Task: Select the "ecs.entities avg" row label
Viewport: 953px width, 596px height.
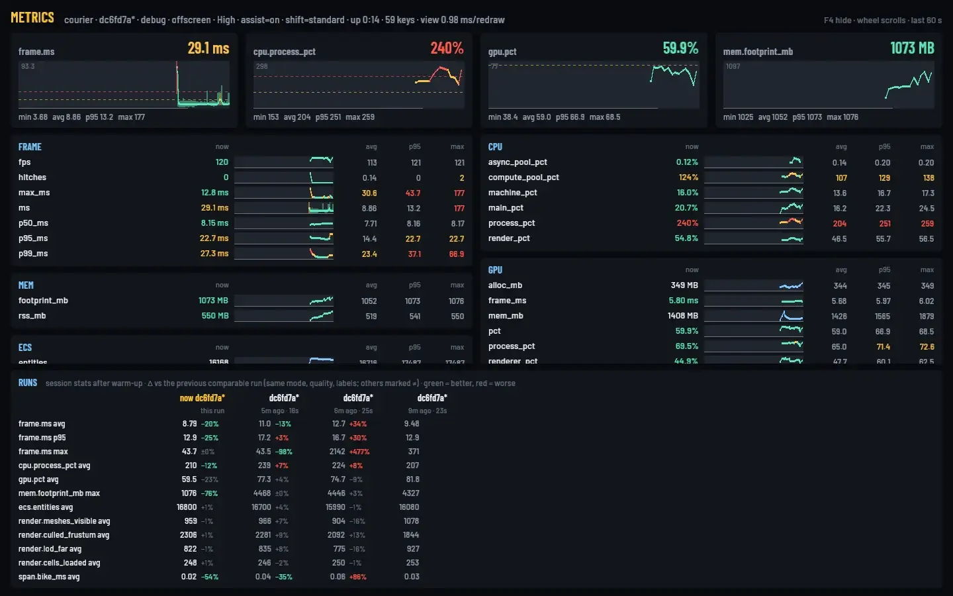Action: pos(46,507)
